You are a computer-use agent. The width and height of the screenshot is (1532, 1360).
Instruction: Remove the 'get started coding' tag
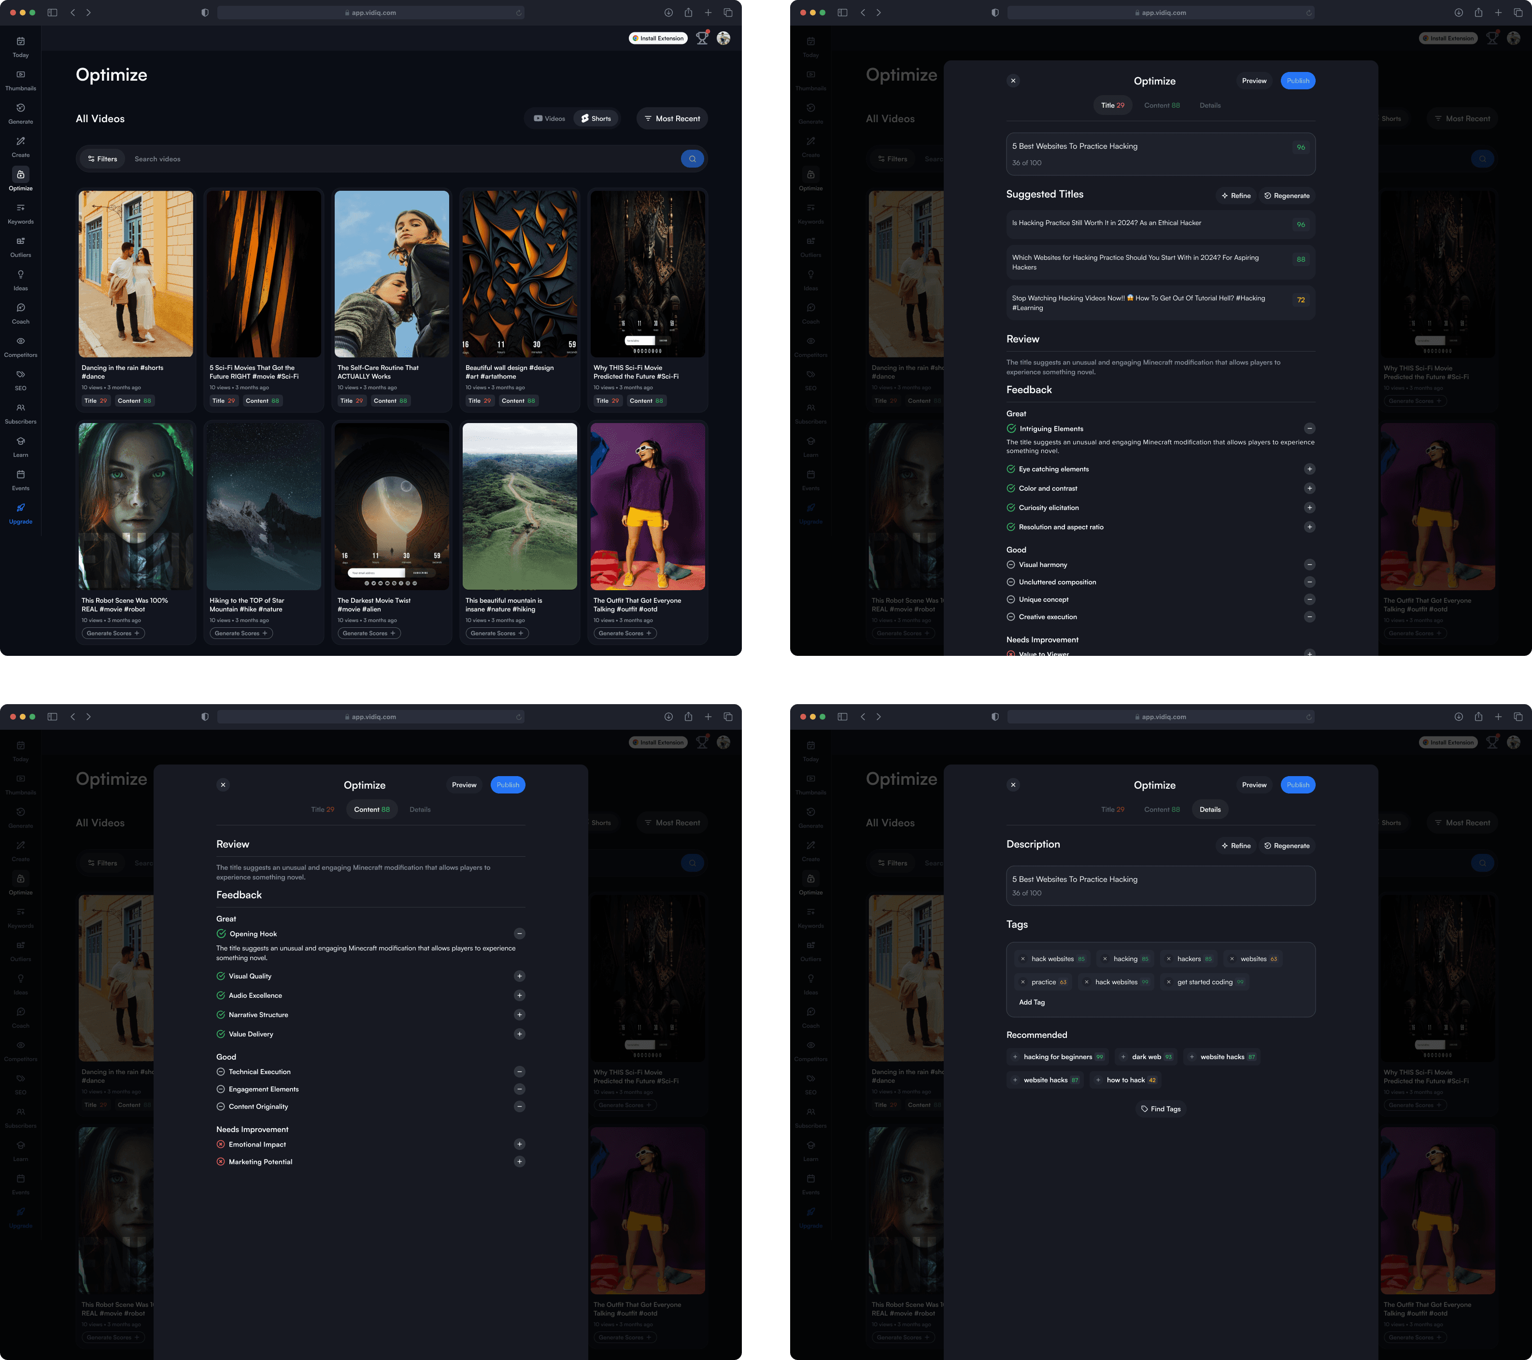[1168, 982]
